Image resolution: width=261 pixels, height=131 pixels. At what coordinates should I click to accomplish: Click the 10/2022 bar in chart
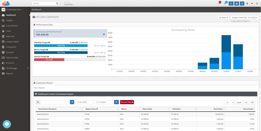(226, 52)
